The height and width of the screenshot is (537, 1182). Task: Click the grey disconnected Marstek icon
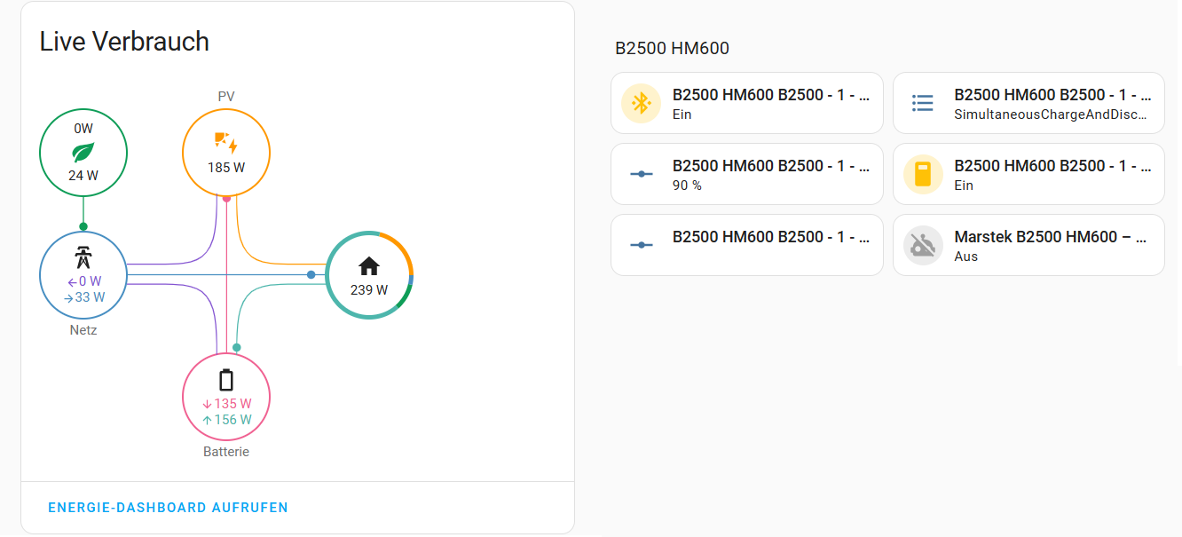(922, 245)
